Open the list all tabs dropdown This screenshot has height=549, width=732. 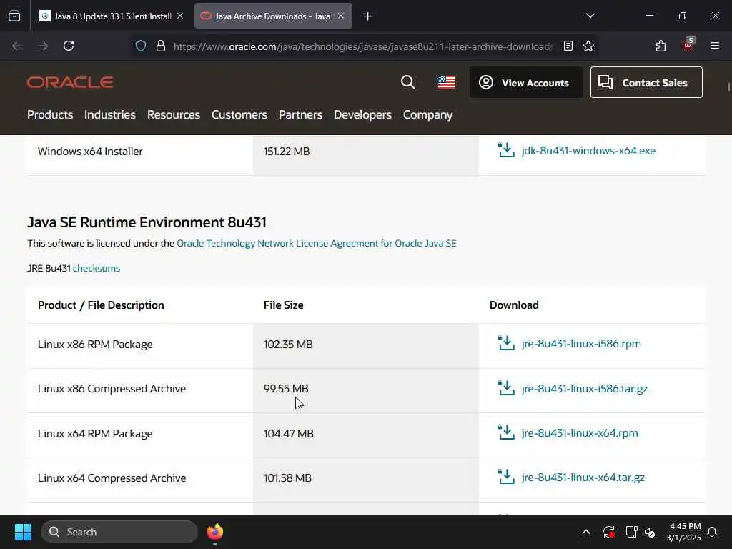tap(590, 16)
